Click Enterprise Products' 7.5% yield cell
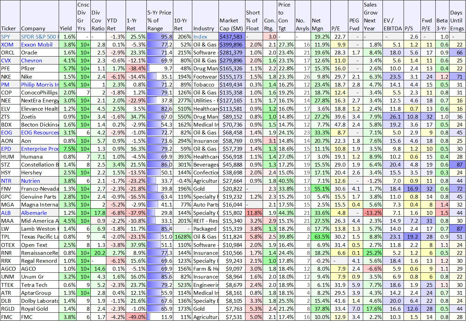This screenshot has height=321, width=466. 68,149
